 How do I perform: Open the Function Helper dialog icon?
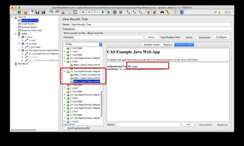[x=176, y=12]
